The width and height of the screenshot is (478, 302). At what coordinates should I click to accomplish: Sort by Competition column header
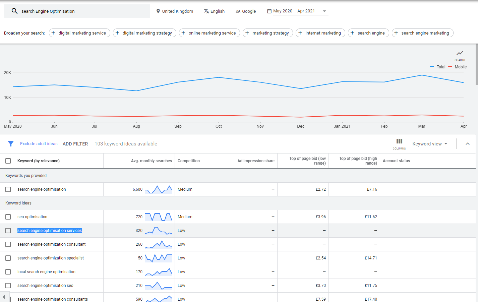(x=189, y=161)
